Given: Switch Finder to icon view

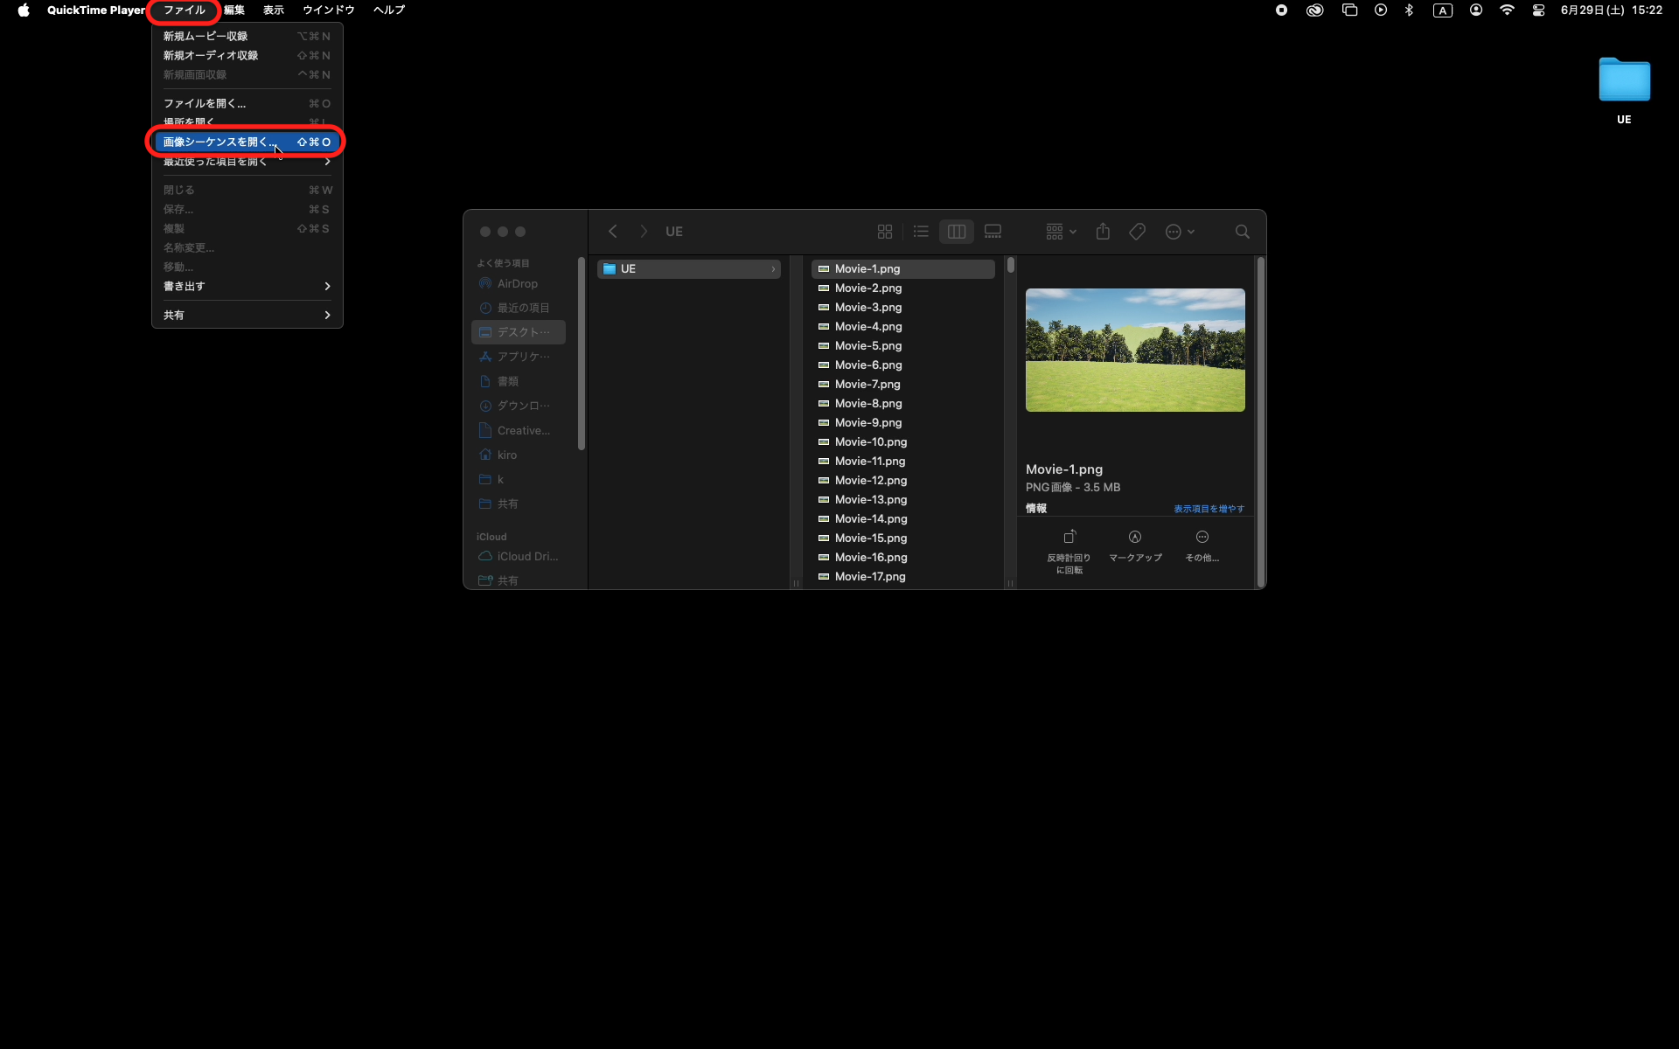Looking at the screenshot, I should [885, 232].
